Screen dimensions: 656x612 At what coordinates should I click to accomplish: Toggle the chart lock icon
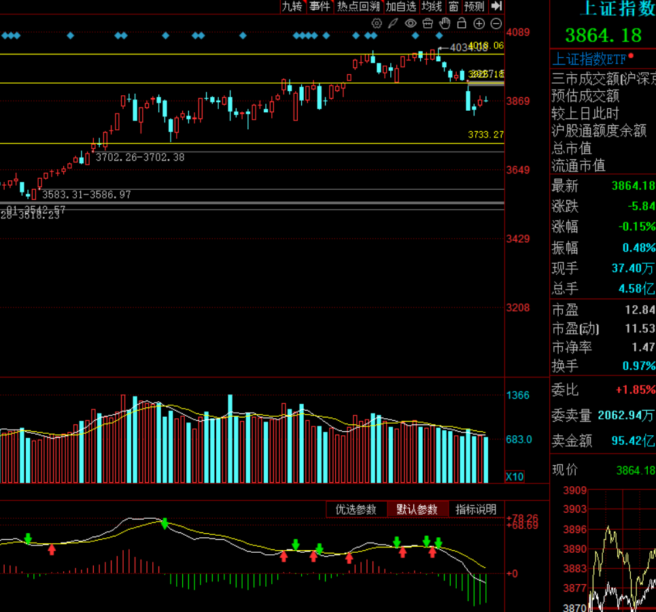[x=462, y=24]
